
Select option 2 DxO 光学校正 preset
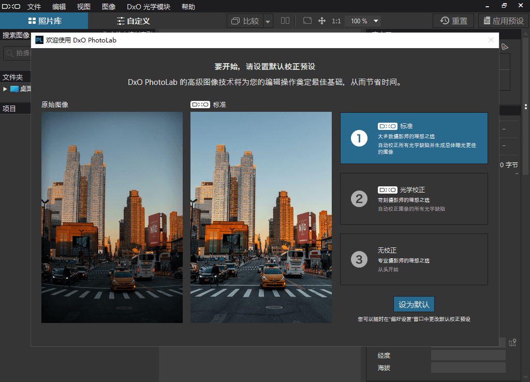click(414, 199)
